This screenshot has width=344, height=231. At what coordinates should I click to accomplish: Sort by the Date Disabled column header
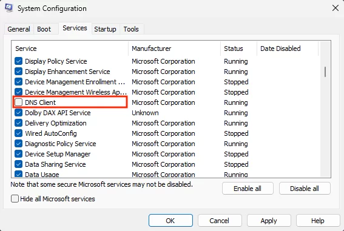(x=288, y=49)
